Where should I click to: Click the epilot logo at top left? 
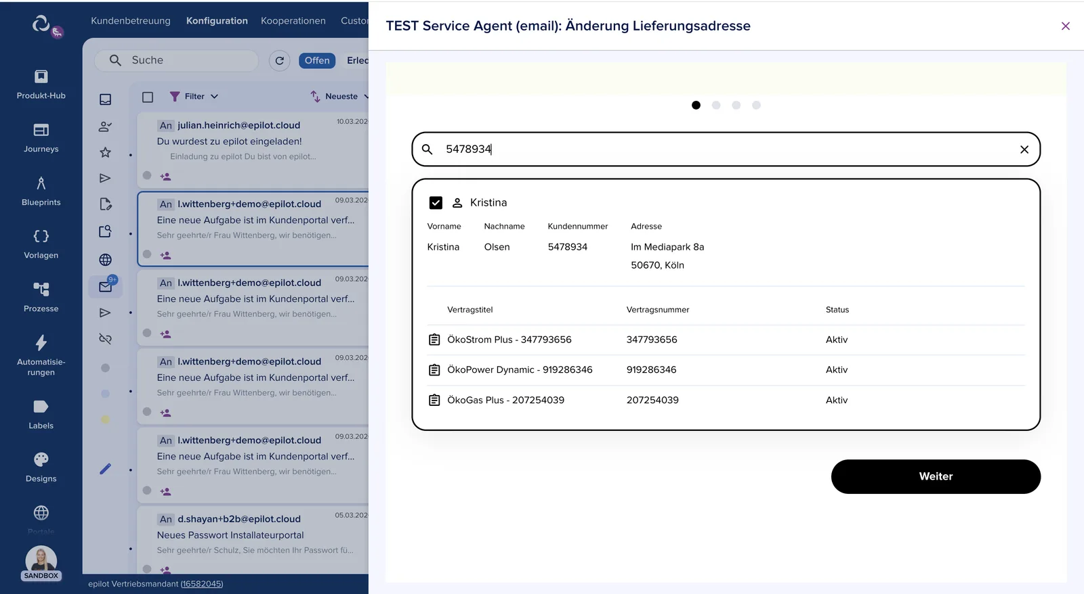(41, 24)
